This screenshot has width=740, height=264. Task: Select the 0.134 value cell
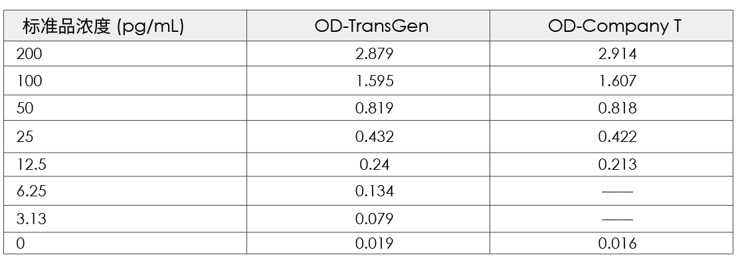coord(368,192)
